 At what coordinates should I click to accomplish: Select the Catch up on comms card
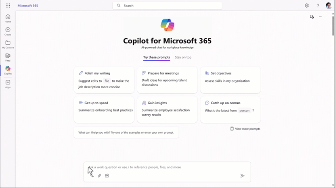(230, 109)
